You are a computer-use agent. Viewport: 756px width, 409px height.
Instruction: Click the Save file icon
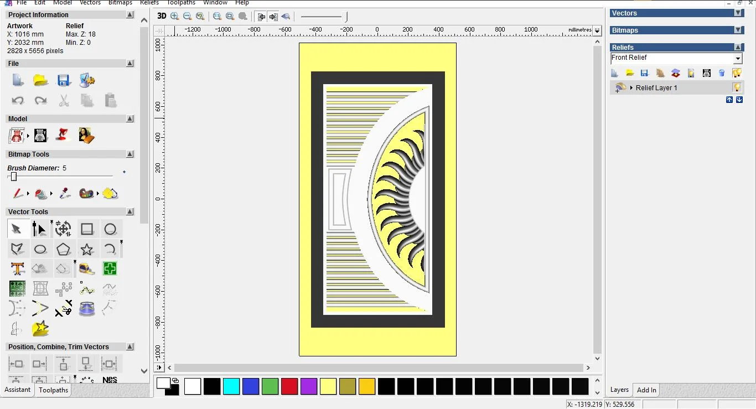(x=64, y=80)
